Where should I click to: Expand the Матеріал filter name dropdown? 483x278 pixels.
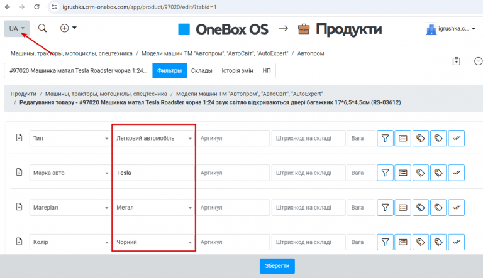click(70, 208)
